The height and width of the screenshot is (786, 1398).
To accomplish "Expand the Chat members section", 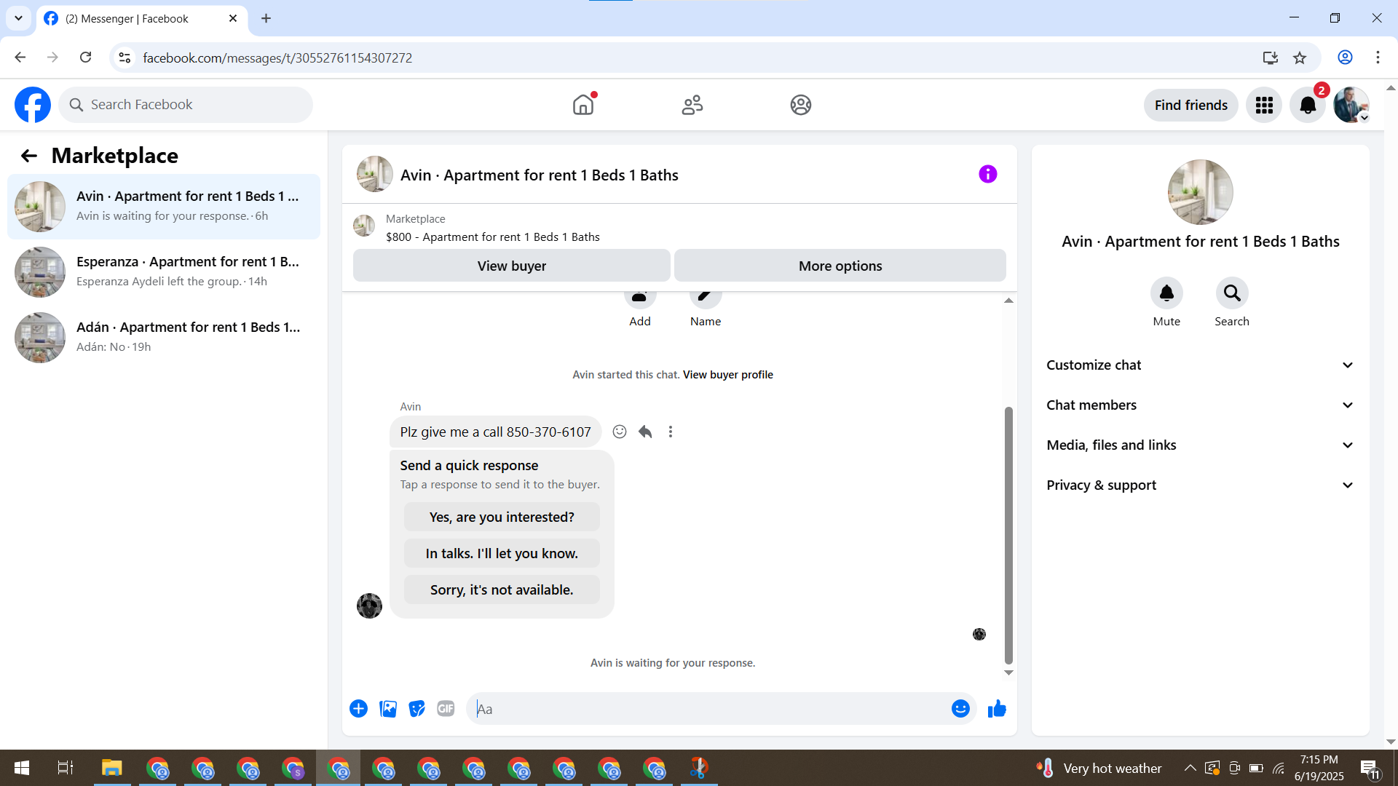I will click(x=1200, y=405).
